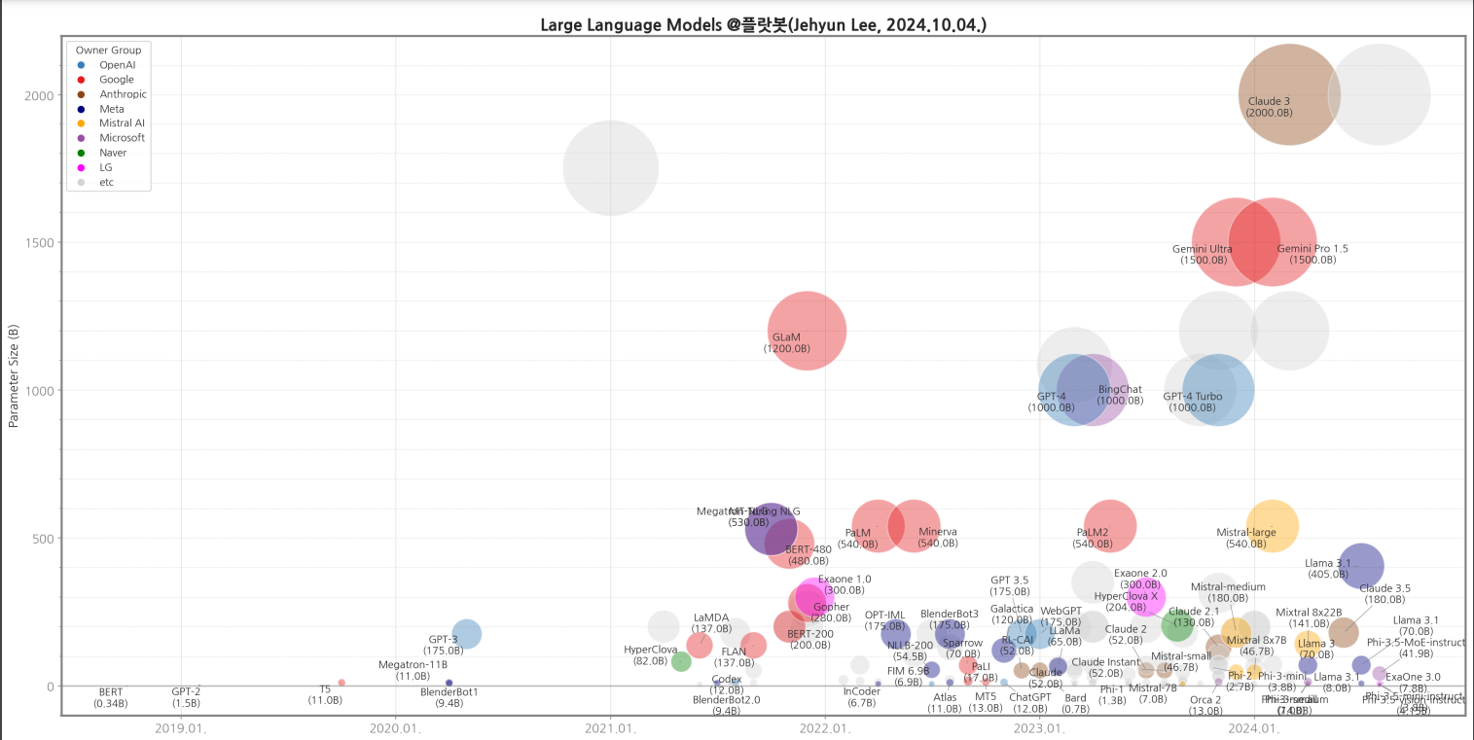The width and height of the screenshot is (1474, 740).
Task: Select the Microsoft legend entry
Action: (x=110, y=138)
